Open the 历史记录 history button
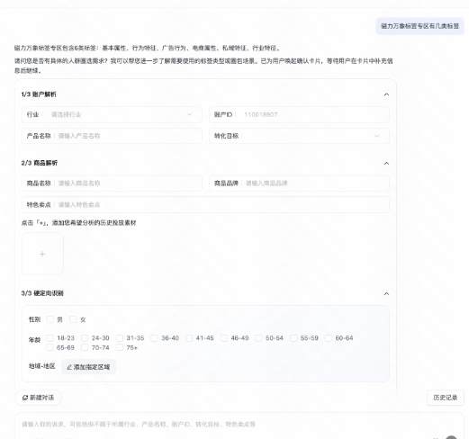The image size is (469, 439). coord(446,398)
